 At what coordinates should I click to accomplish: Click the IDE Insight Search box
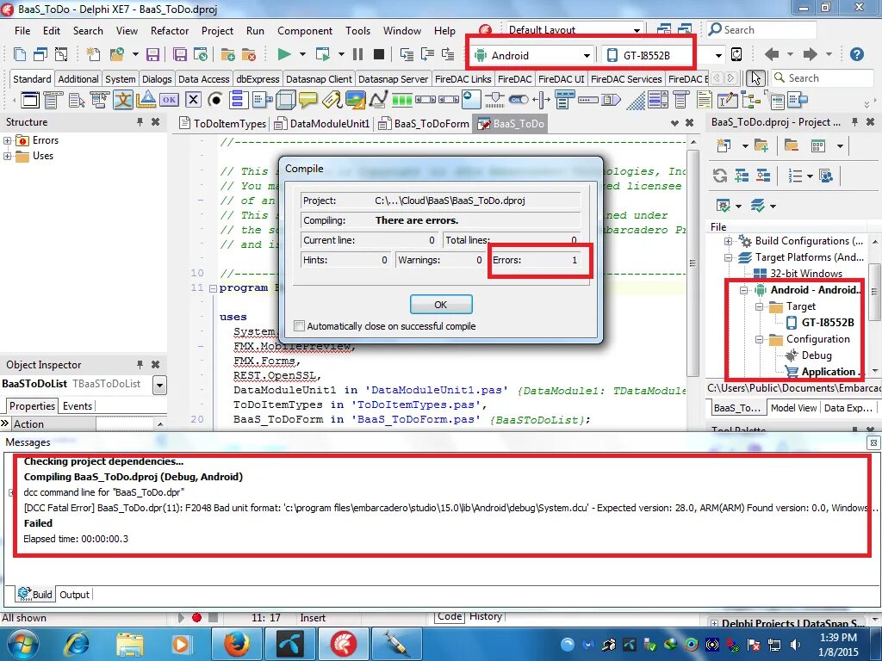tap(762, 30)
